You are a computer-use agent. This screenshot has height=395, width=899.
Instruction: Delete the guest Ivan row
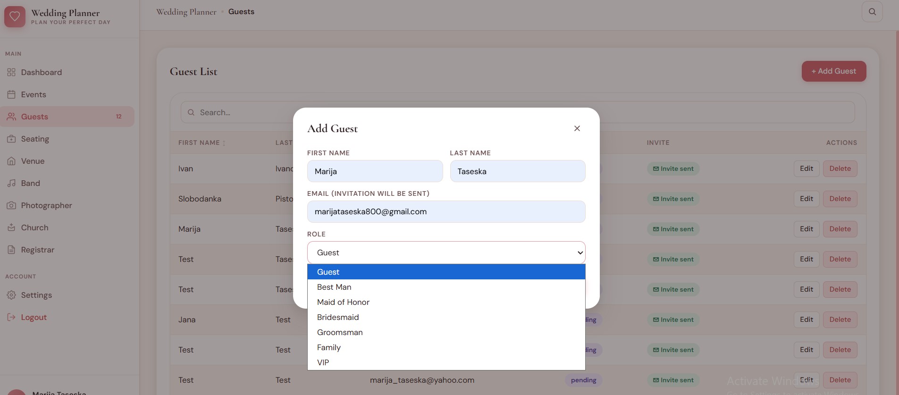pos(840,168)
